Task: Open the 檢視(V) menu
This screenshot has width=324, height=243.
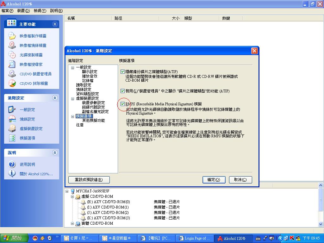Action: [x=40, y=11]
